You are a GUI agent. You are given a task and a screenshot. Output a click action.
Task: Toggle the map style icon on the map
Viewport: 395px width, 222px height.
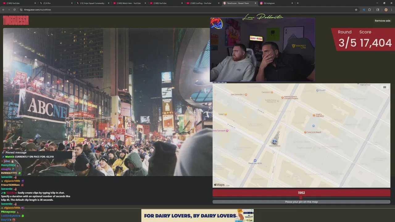pyautogui.click(x=385, y=87)
